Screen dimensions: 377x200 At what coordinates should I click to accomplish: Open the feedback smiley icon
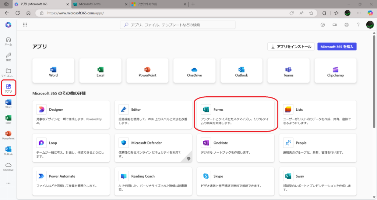[323, 25]
